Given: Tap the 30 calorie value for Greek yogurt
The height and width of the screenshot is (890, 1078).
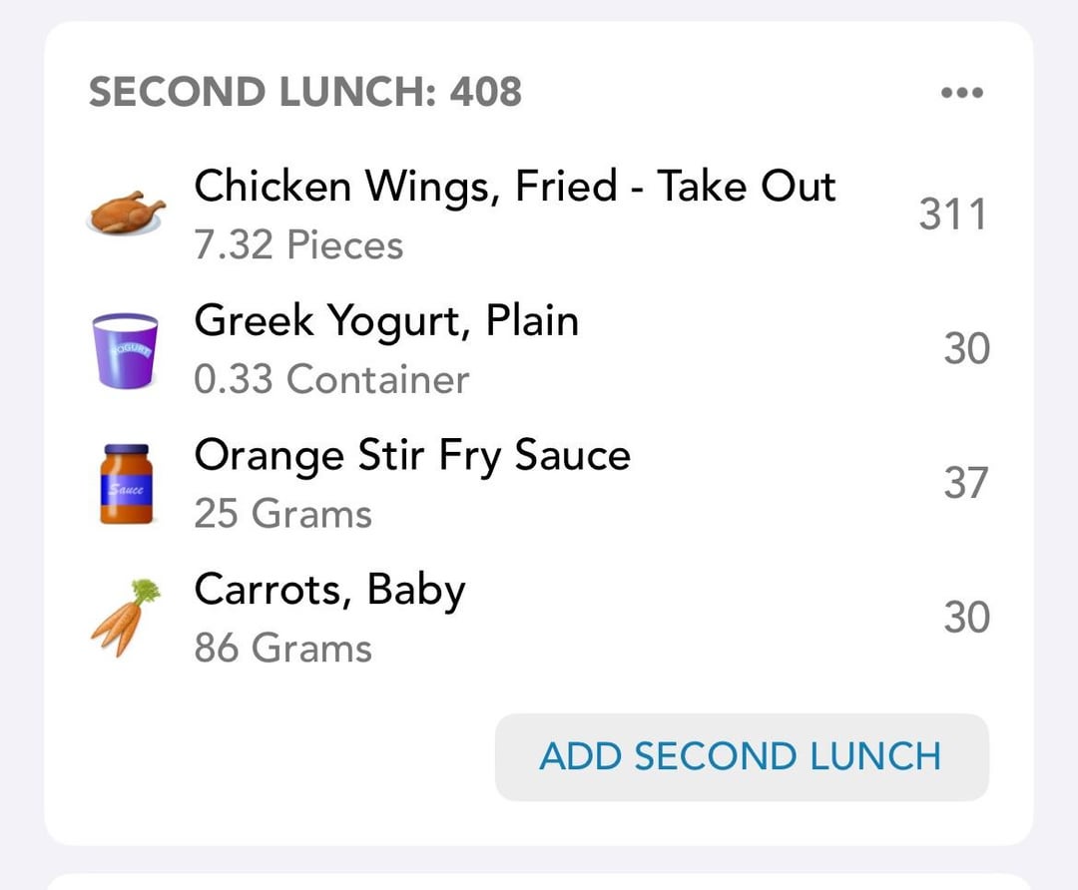Looking at the screenshot, I should tap(966, 348).
